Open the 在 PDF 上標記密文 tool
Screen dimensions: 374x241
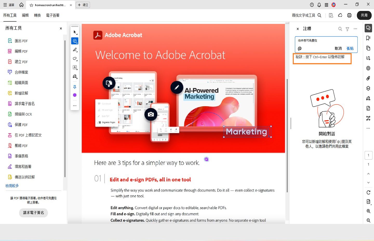[x=25, y=135]
